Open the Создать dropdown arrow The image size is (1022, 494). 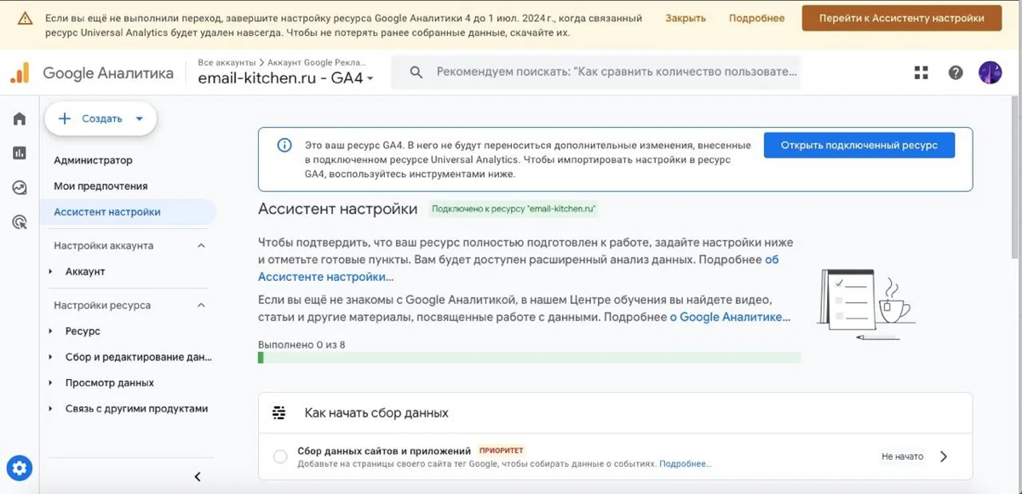tap(140, 119)
